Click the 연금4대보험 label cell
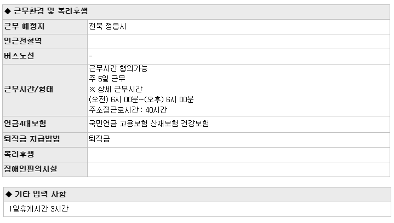Viewport: 394px width, 223px height. 45,124
